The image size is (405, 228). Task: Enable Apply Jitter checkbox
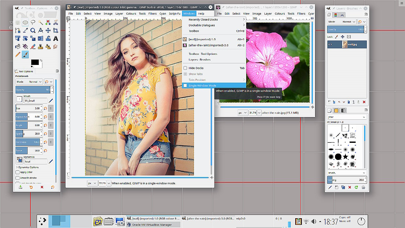point(18,172)
